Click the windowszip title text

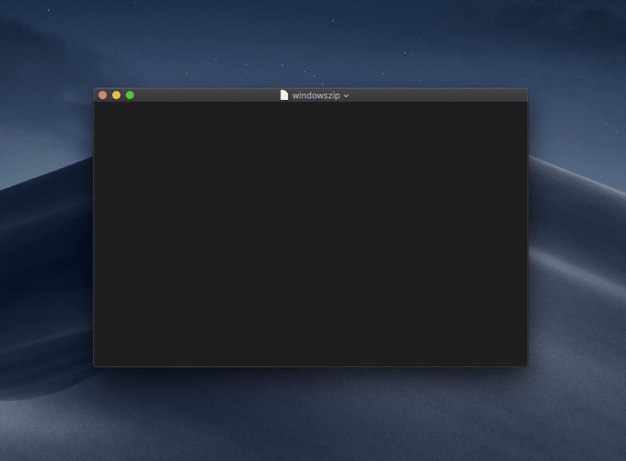pyautogui.click(x=315, y=95)
